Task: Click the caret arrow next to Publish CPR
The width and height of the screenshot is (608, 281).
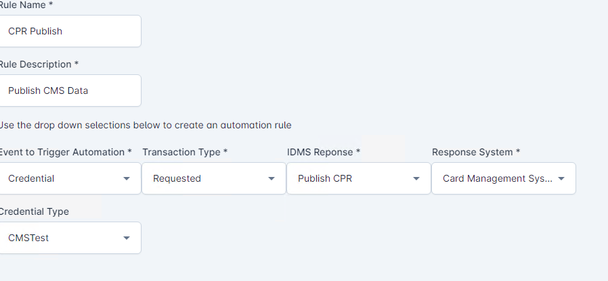Action: click(416, 179)
